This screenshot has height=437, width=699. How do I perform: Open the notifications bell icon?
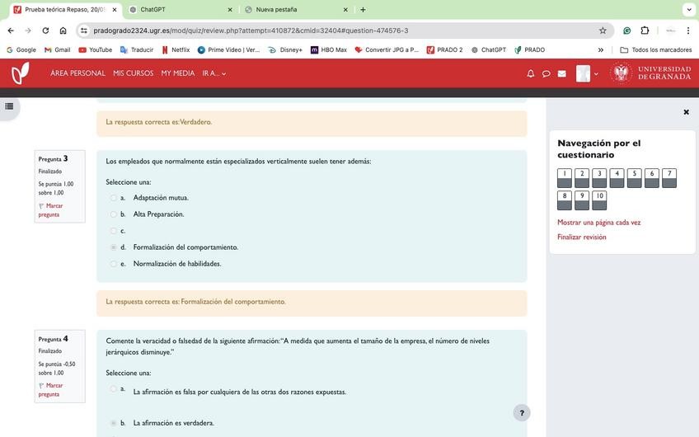coord(531,73)
